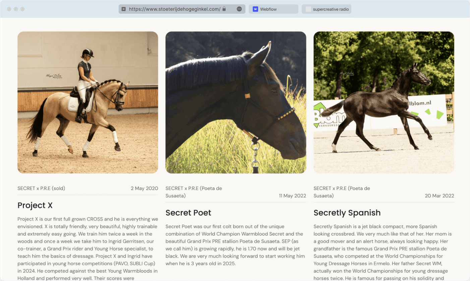
Task: Switch to the supercreative radio tab
Action: [327, 9]
